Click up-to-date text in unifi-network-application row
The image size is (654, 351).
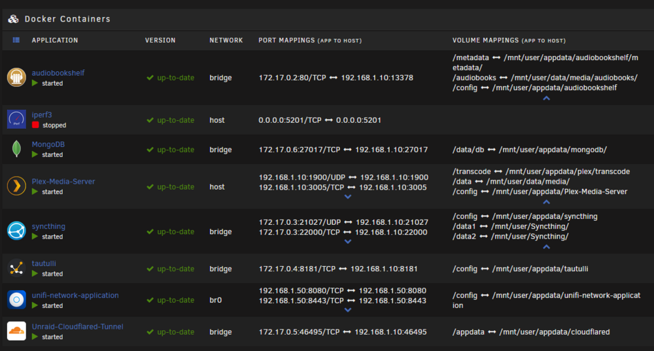pos(175,300)
